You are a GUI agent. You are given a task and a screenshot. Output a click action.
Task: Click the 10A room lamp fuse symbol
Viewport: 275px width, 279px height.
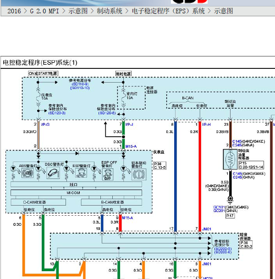[x=123, y=97]
